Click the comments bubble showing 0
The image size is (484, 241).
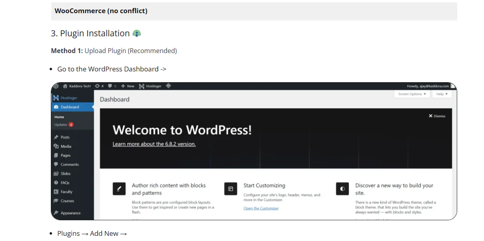point(111,86)
